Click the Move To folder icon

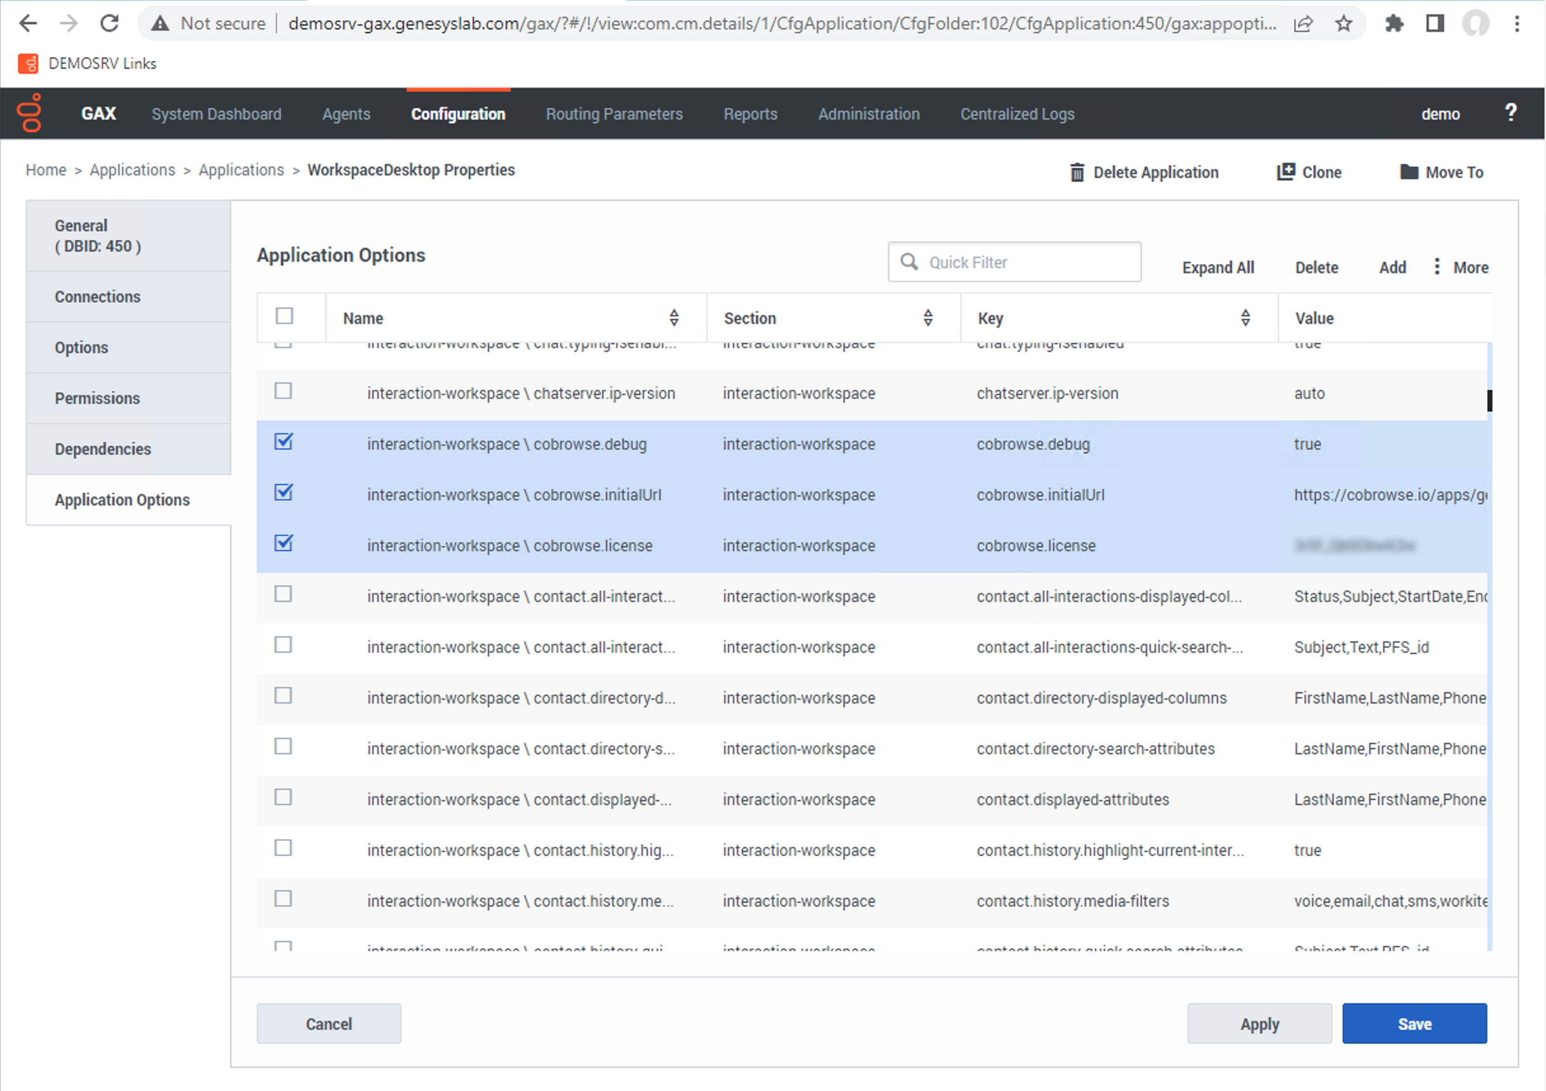tap(1409, 171)
